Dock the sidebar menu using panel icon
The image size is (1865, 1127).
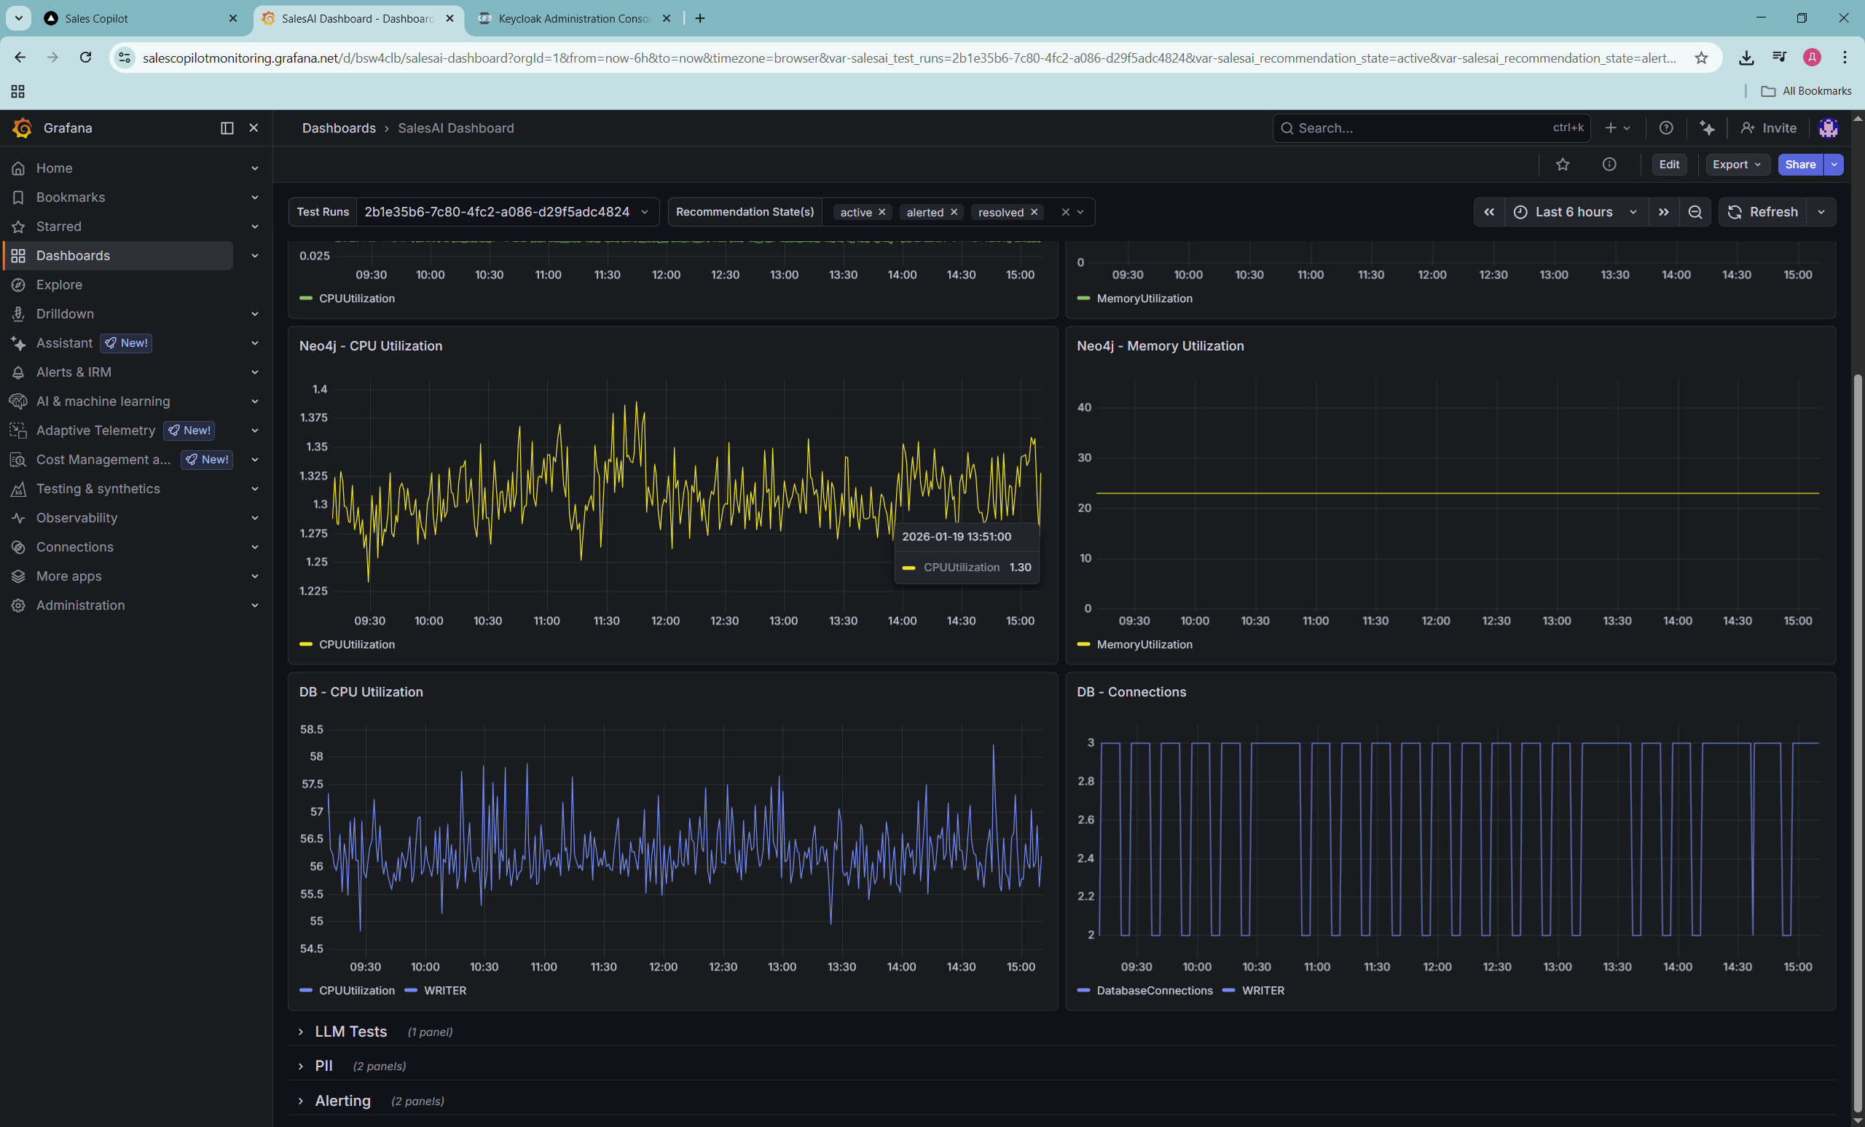point(227,128)
